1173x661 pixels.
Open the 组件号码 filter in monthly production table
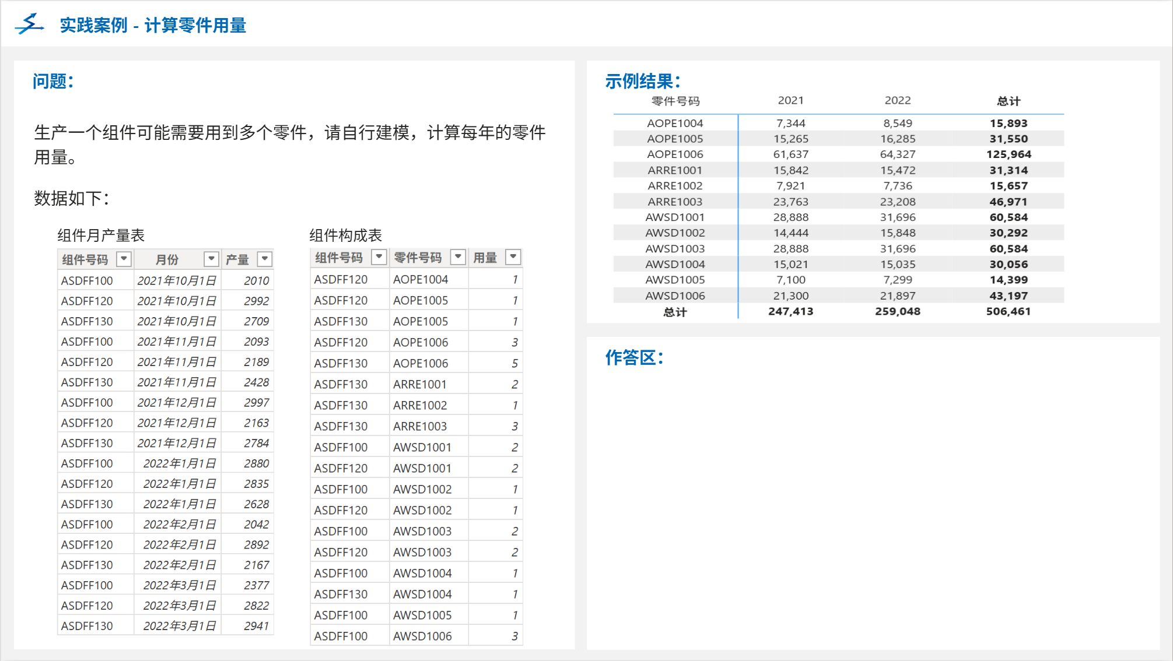click(x=124, y=259)
